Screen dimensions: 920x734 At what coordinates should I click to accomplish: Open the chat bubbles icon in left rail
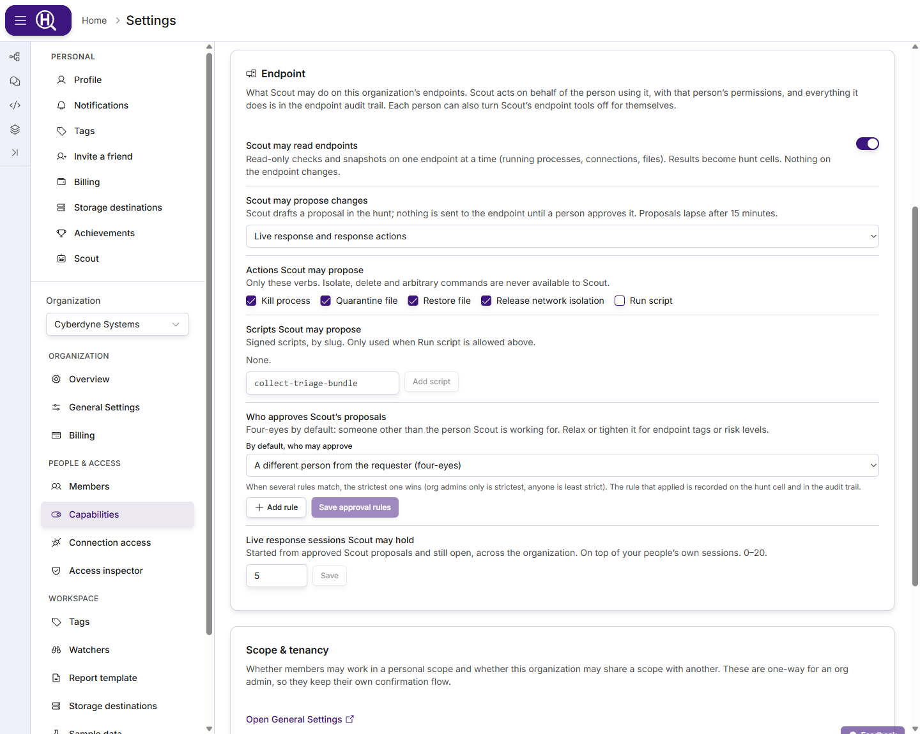click(x=15, y=81)
